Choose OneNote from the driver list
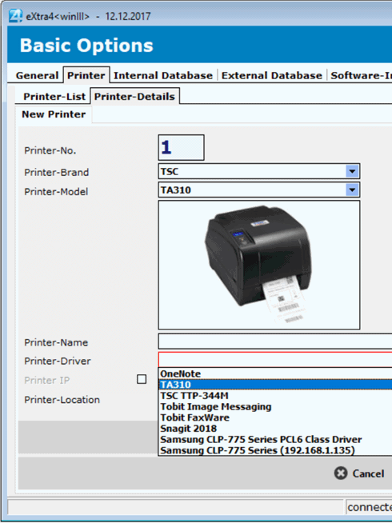Screen dimensions: 392x523 pos(275,373)
